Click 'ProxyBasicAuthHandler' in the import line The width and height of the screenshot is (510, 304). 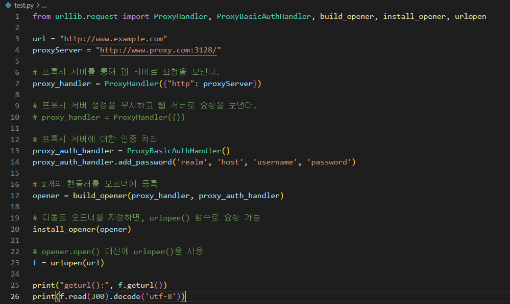(264, 16)
